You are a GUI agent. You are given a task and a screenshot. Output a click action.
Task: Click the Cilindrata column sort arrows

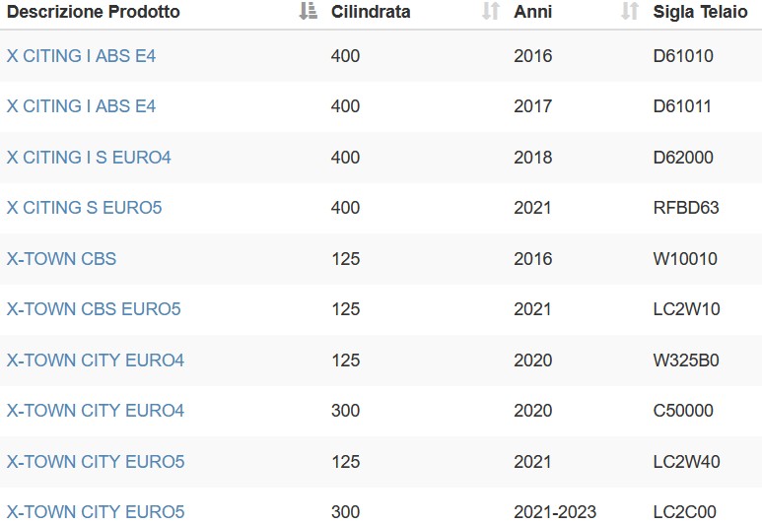(x=491, y=11)
